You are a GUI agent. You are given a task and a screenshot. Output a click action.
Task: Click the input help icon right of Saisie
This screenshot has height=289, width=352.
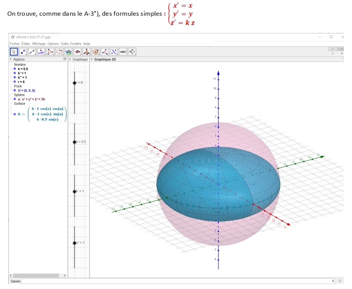(x=340, y=281)
